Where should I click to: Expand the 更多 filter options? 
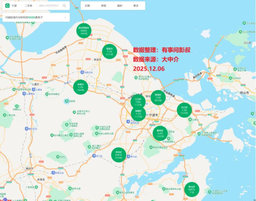(136, 6)
